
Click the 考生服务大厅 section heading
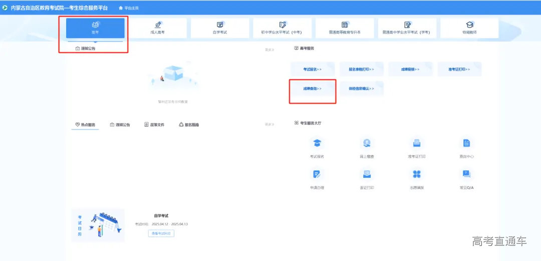tap(310, 123)
